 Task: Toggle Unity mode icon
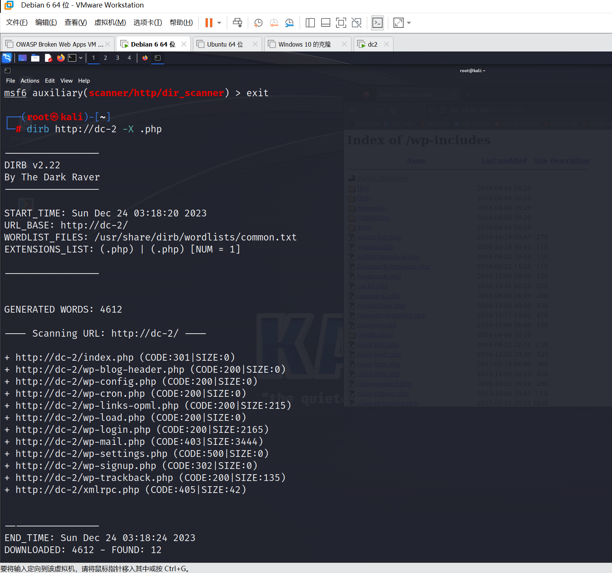pyautogui.click(x=356, y=23)
